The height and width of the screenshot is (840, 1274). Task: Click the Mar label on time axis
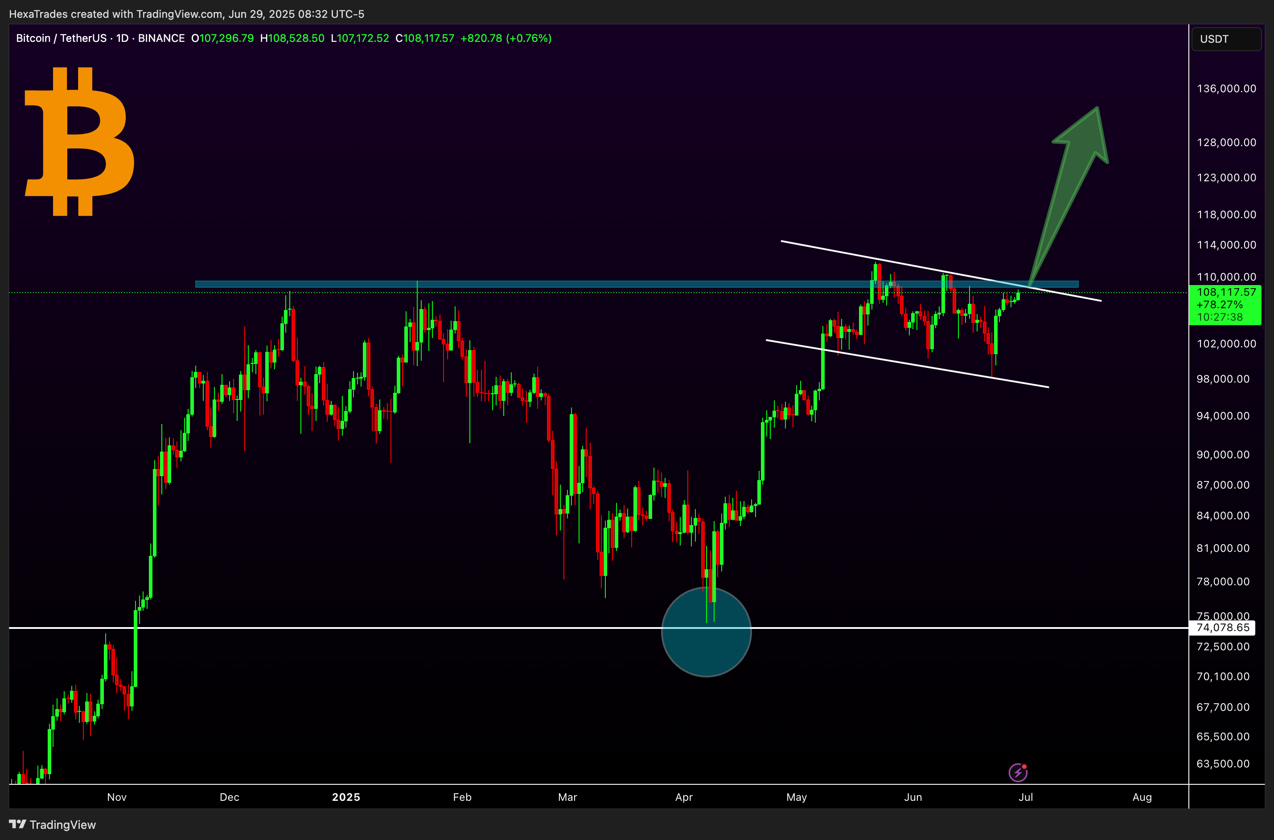coord(567,797)
